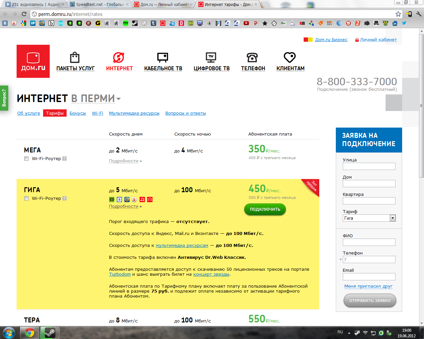
Task: Bookmark this page with the address bar star
Action: tap(398, 14)
